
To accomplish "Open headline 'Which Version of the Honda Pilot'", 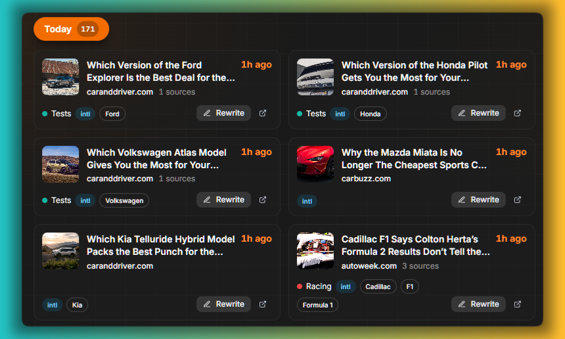I will 415,72.
